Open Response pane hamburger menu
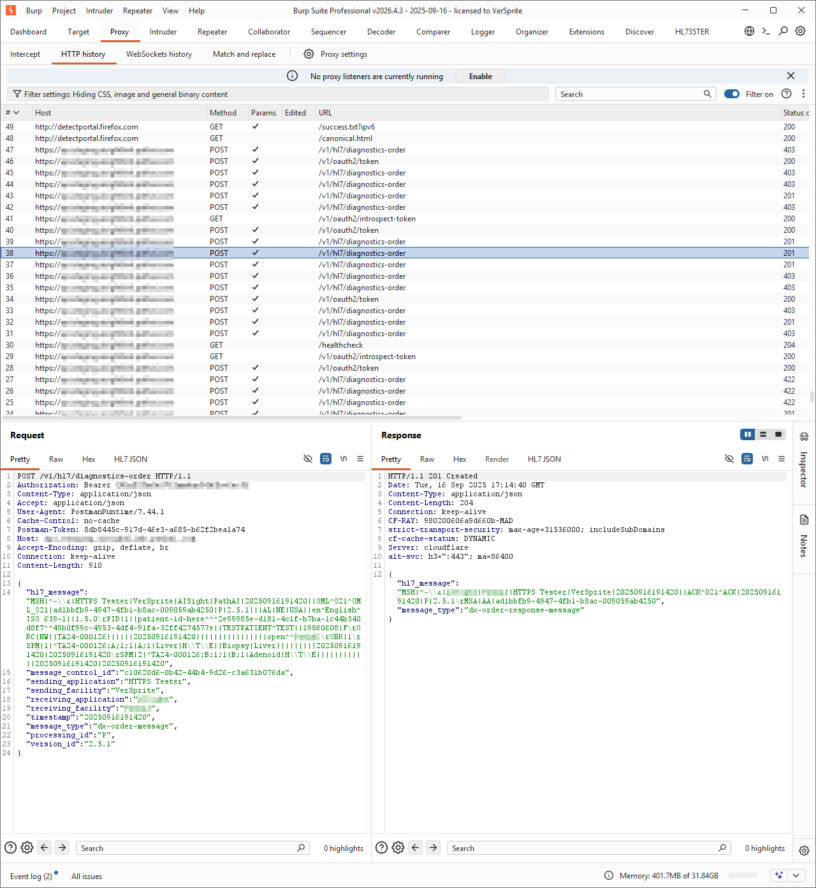This screenshot has width=816, height=888. pyautogui.click(x=782, y=459)
